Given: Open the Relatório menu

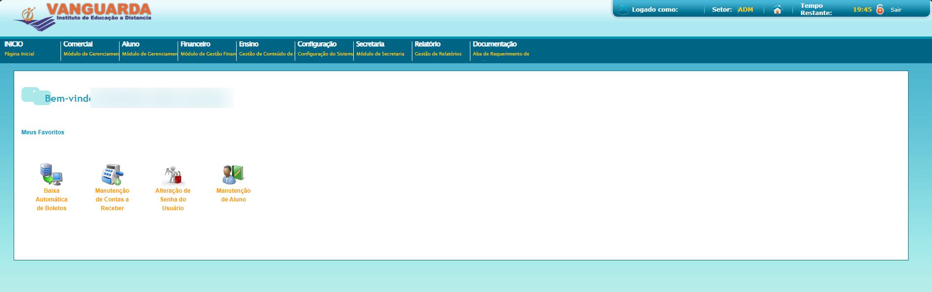Looking at the screenshot, I should 427,44.
